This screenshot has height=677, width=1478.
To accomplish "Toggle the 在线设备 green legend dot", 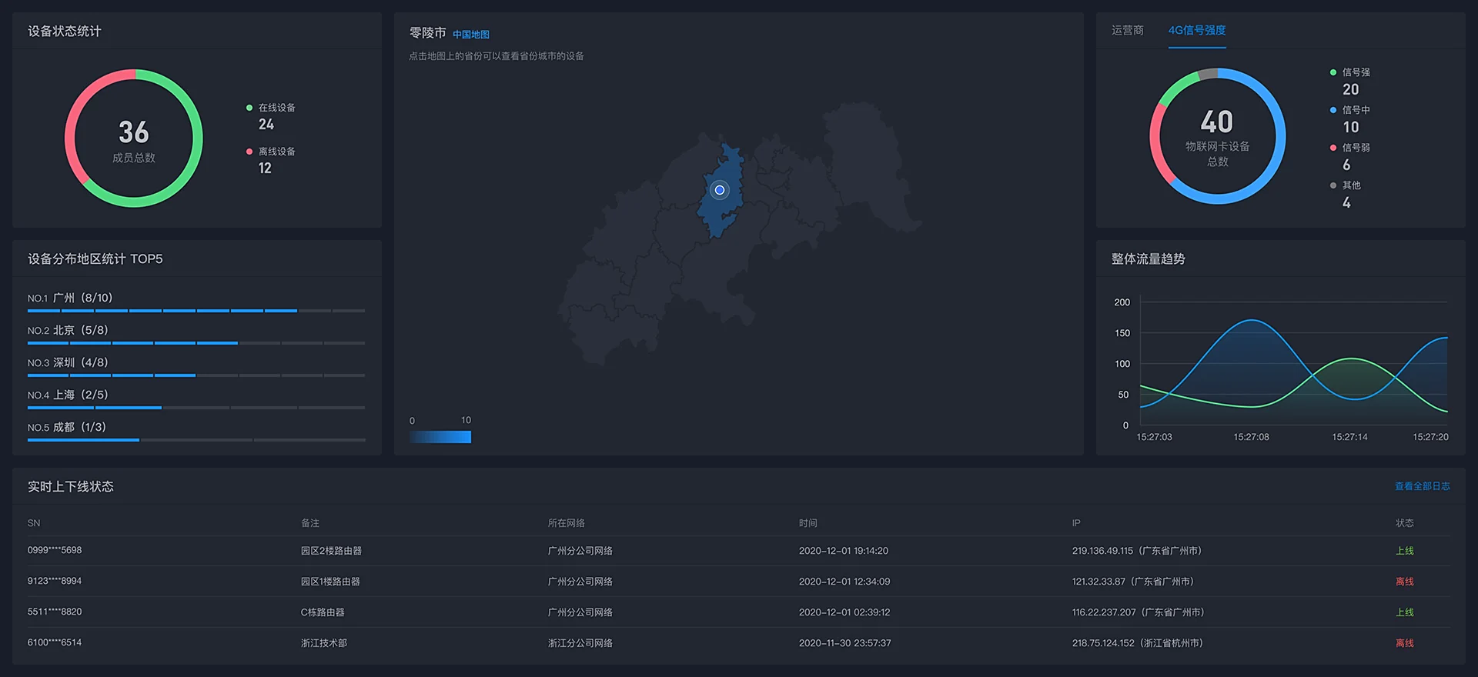I will [x=249, y=108].
